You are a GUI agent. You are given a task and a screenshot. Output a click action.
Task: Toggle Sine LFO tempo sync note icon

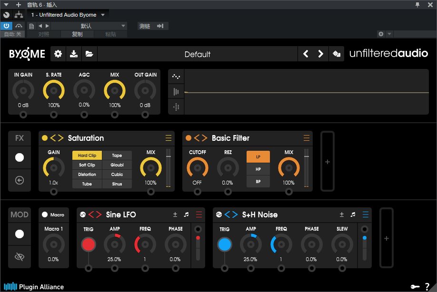point(186,214)
